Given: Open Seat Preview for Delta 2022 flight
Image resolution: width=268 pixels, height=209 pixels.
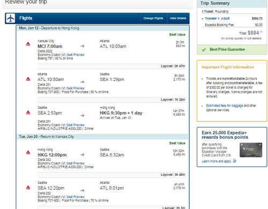Looking at the screenshot, I should pos(76,55).
